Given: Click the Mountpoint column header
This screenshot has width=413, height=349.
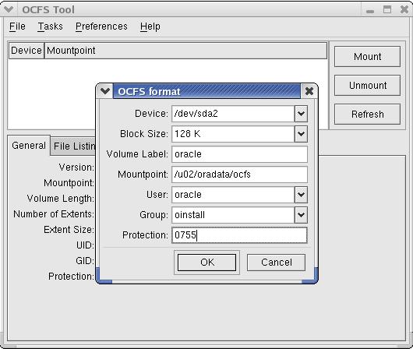Looking at the screenshot, I should (x=185, y=51).
